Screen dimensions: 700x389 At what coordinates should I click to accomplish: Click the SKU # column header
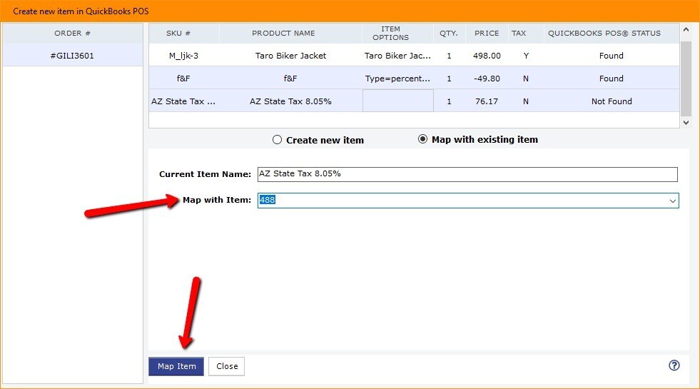[183, 34]
